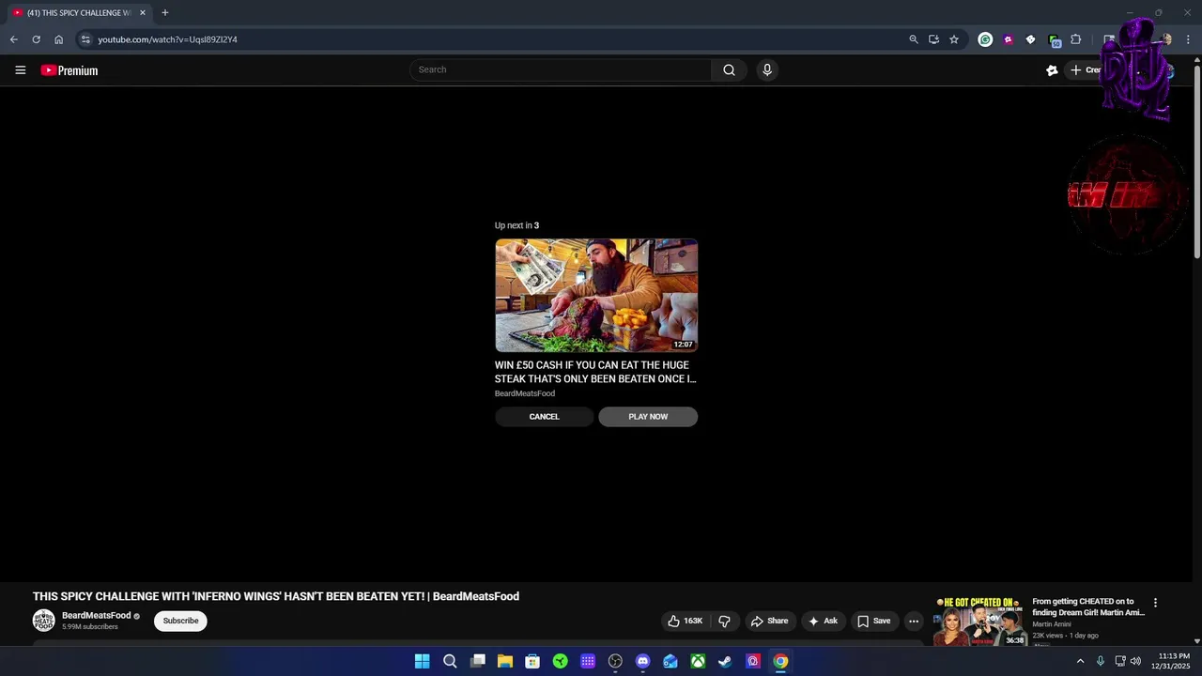
Task: Open File Explorer from taskbar
Action: click(x=504, y=661)
